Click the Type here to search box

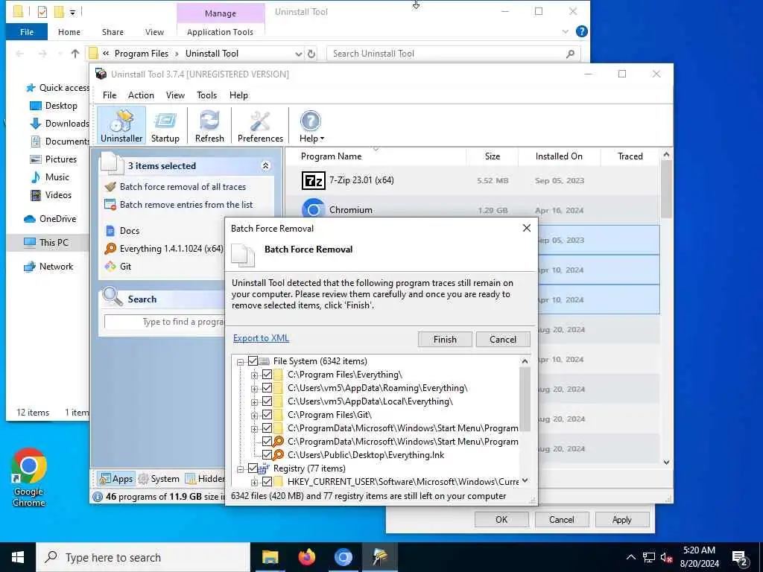[143, 557]
